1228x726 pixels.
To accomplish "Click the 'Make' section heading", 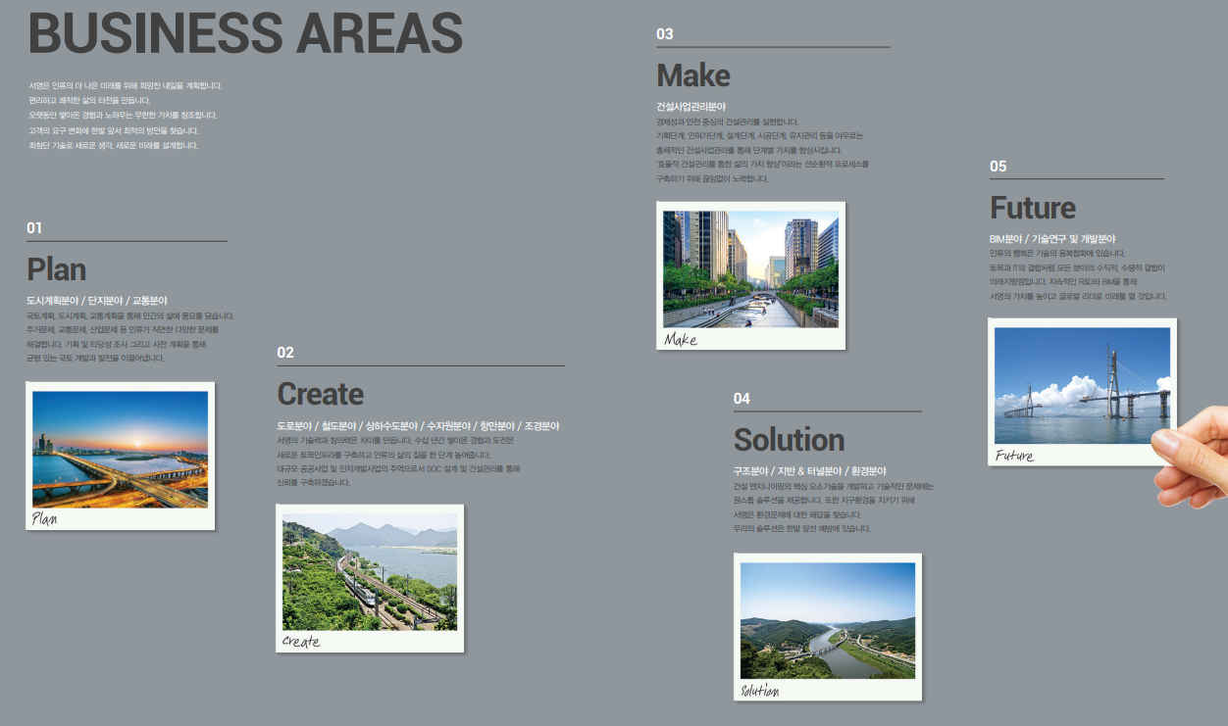I will 692,75.
